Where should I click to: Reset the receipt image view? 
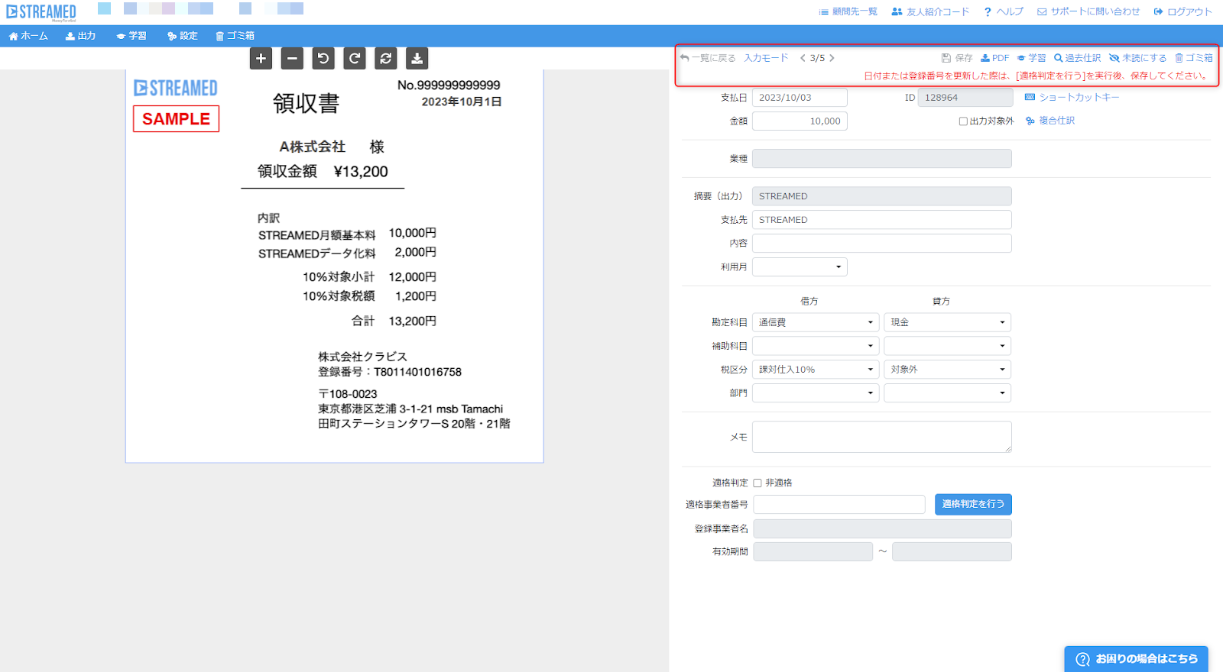386,58
